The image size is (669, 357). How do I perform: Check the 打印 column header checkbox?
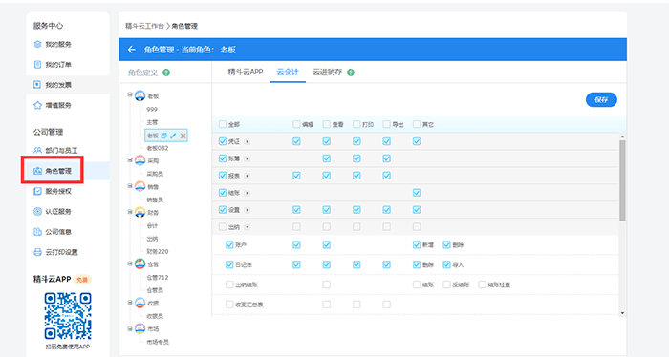point(356,124)
